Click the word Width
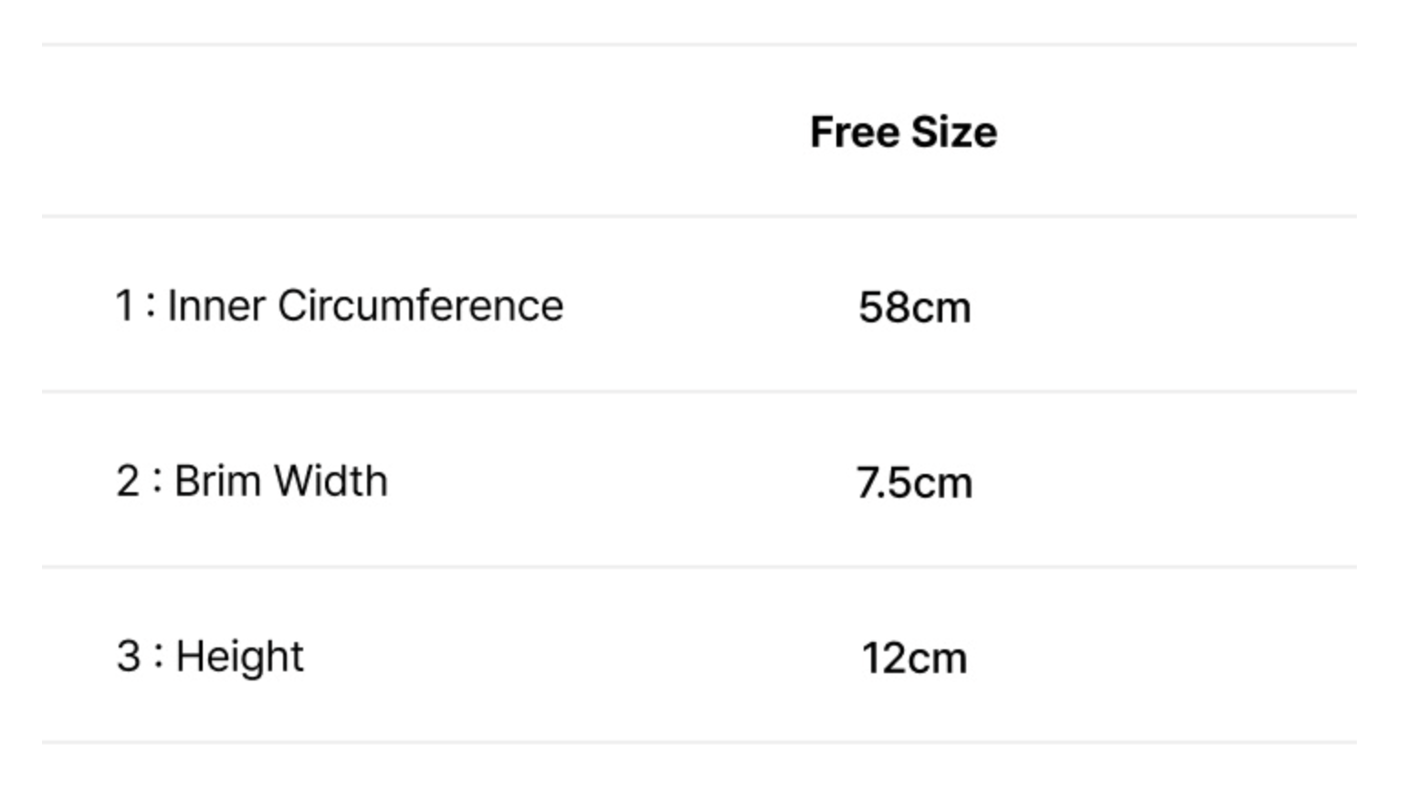This screenshot has width=1408, height=800. pos(331,481)
